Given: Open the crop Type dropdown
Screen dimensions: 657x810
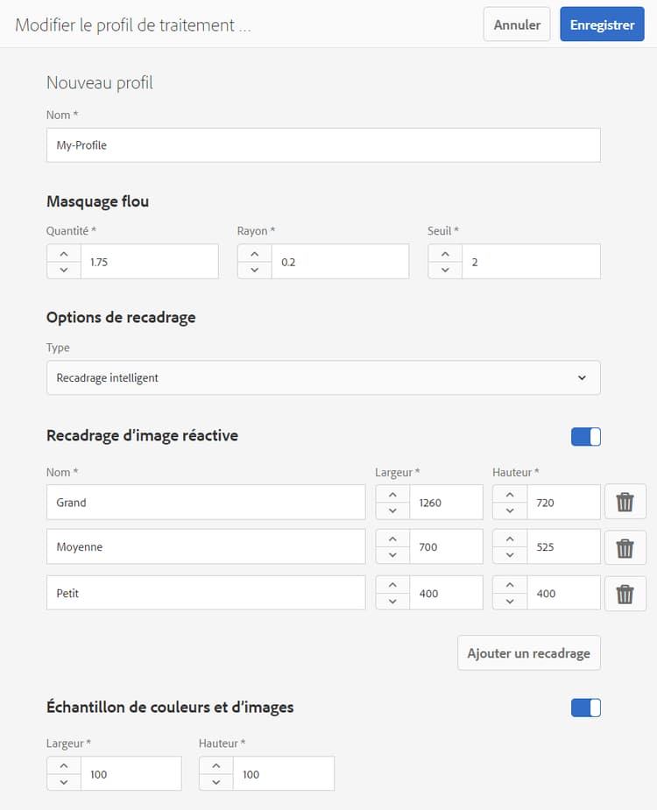Looking at the screenshot, I should click(x=323, y=377).
